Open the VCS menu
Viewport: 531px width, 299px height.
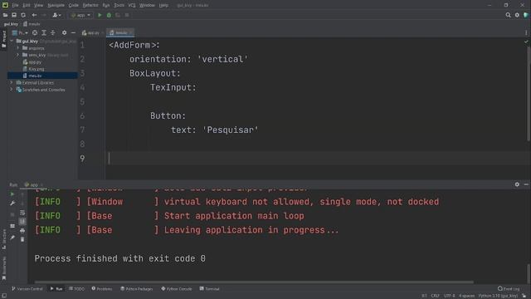(132, 5)
